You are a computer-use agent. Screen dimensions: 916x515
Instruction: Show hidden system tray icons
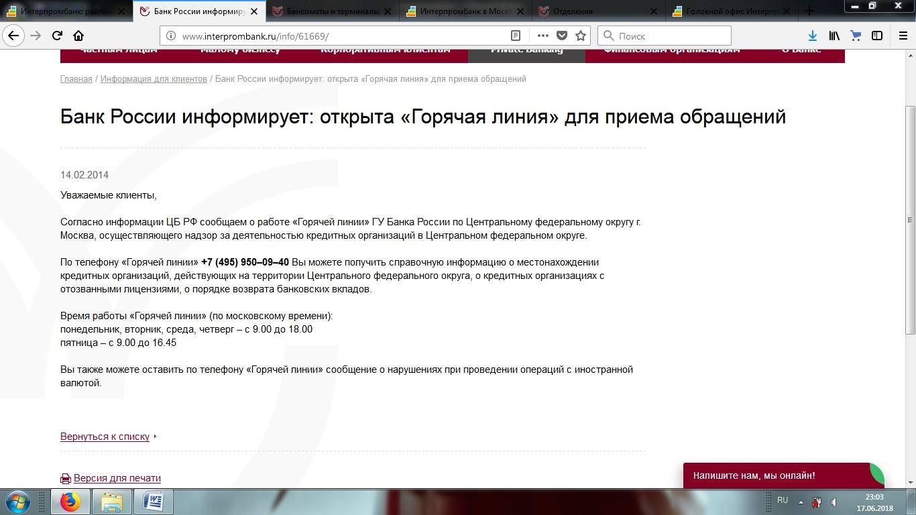pyautogui.click(x=800, y=502)
